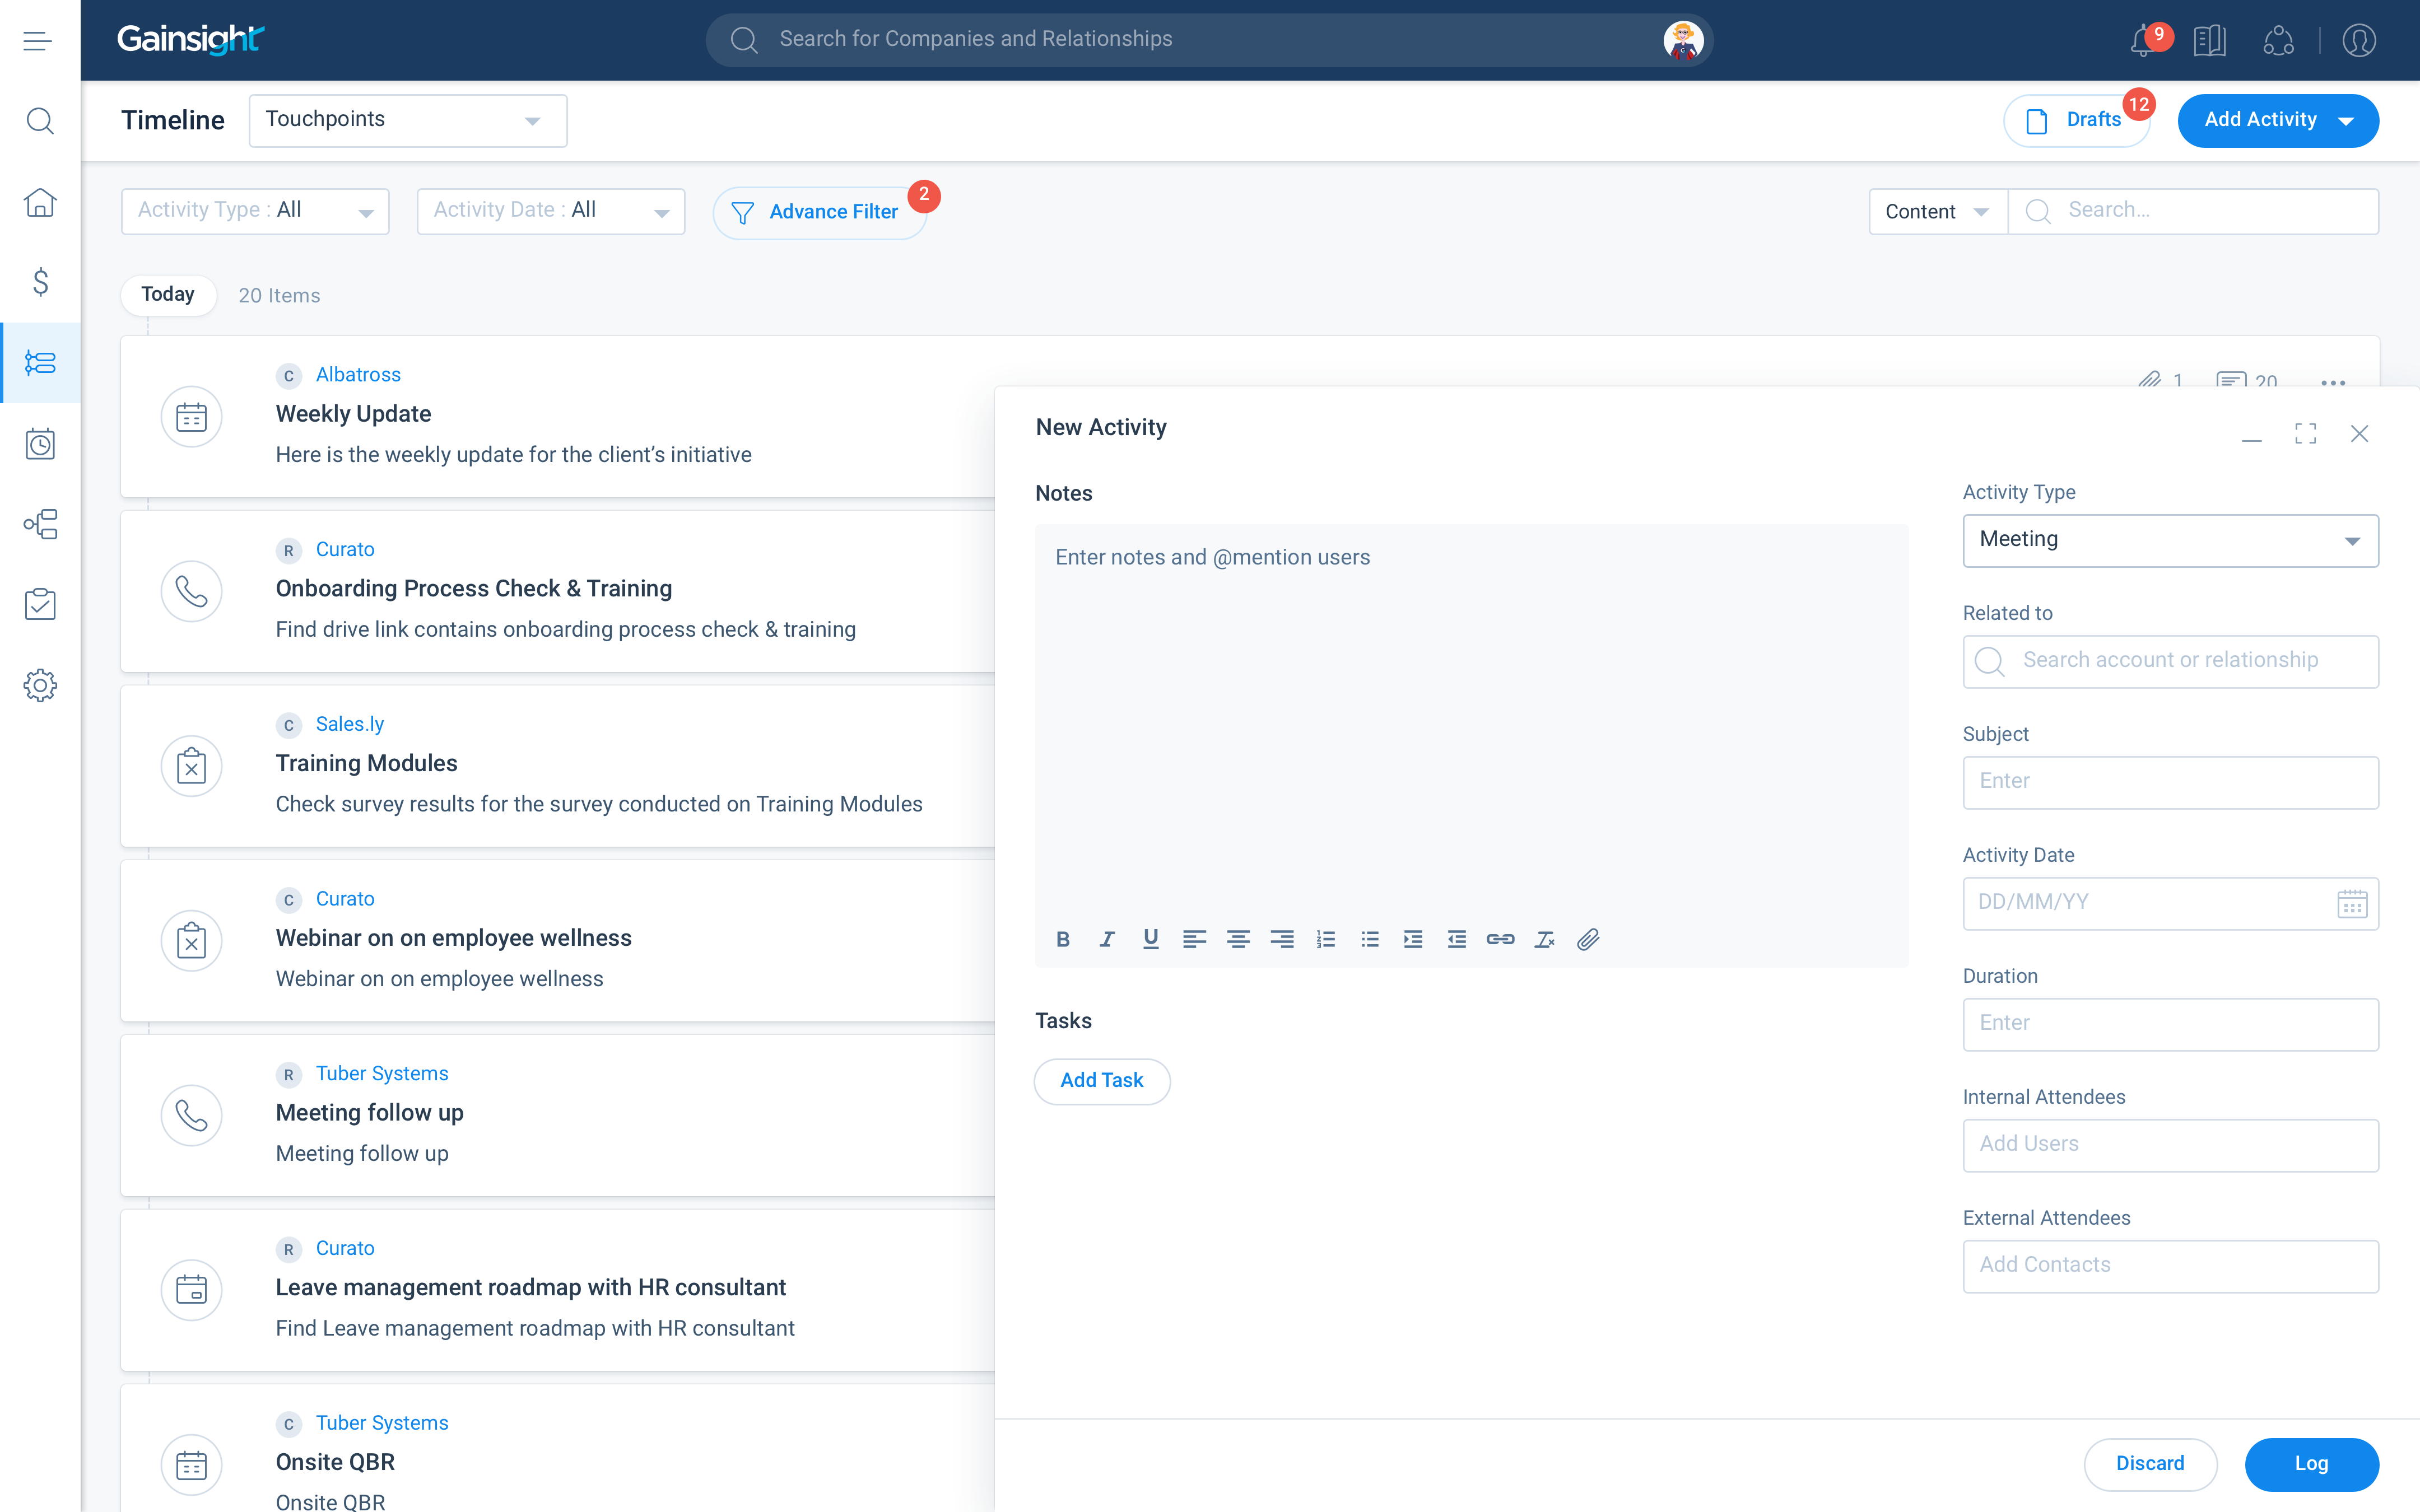Click the attachment paperclip icon in editor
Screen dimensions: 2420x1512
tap(1588, 939)
